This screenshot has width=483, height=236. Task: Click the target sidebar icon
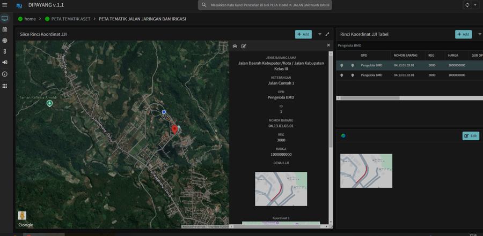(5, 41)
